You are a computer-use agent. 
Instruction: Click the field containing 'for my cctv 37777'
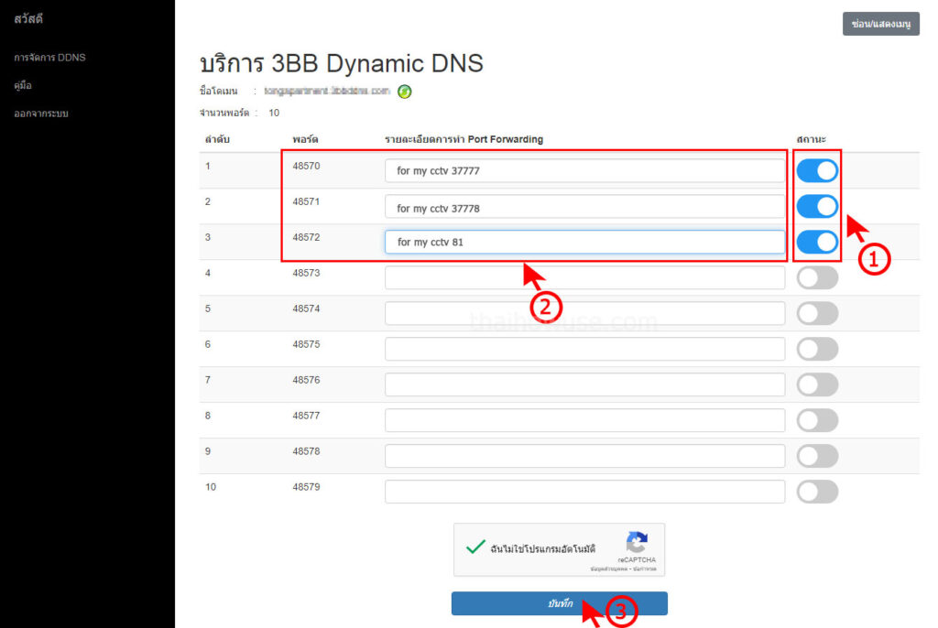point(584,170)
